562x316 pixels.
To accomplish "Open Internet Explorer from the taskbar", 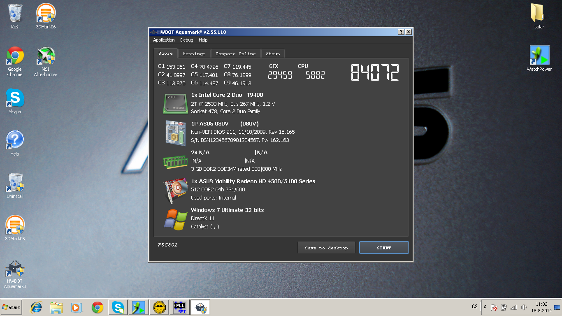I will click(x=37, y=307).
